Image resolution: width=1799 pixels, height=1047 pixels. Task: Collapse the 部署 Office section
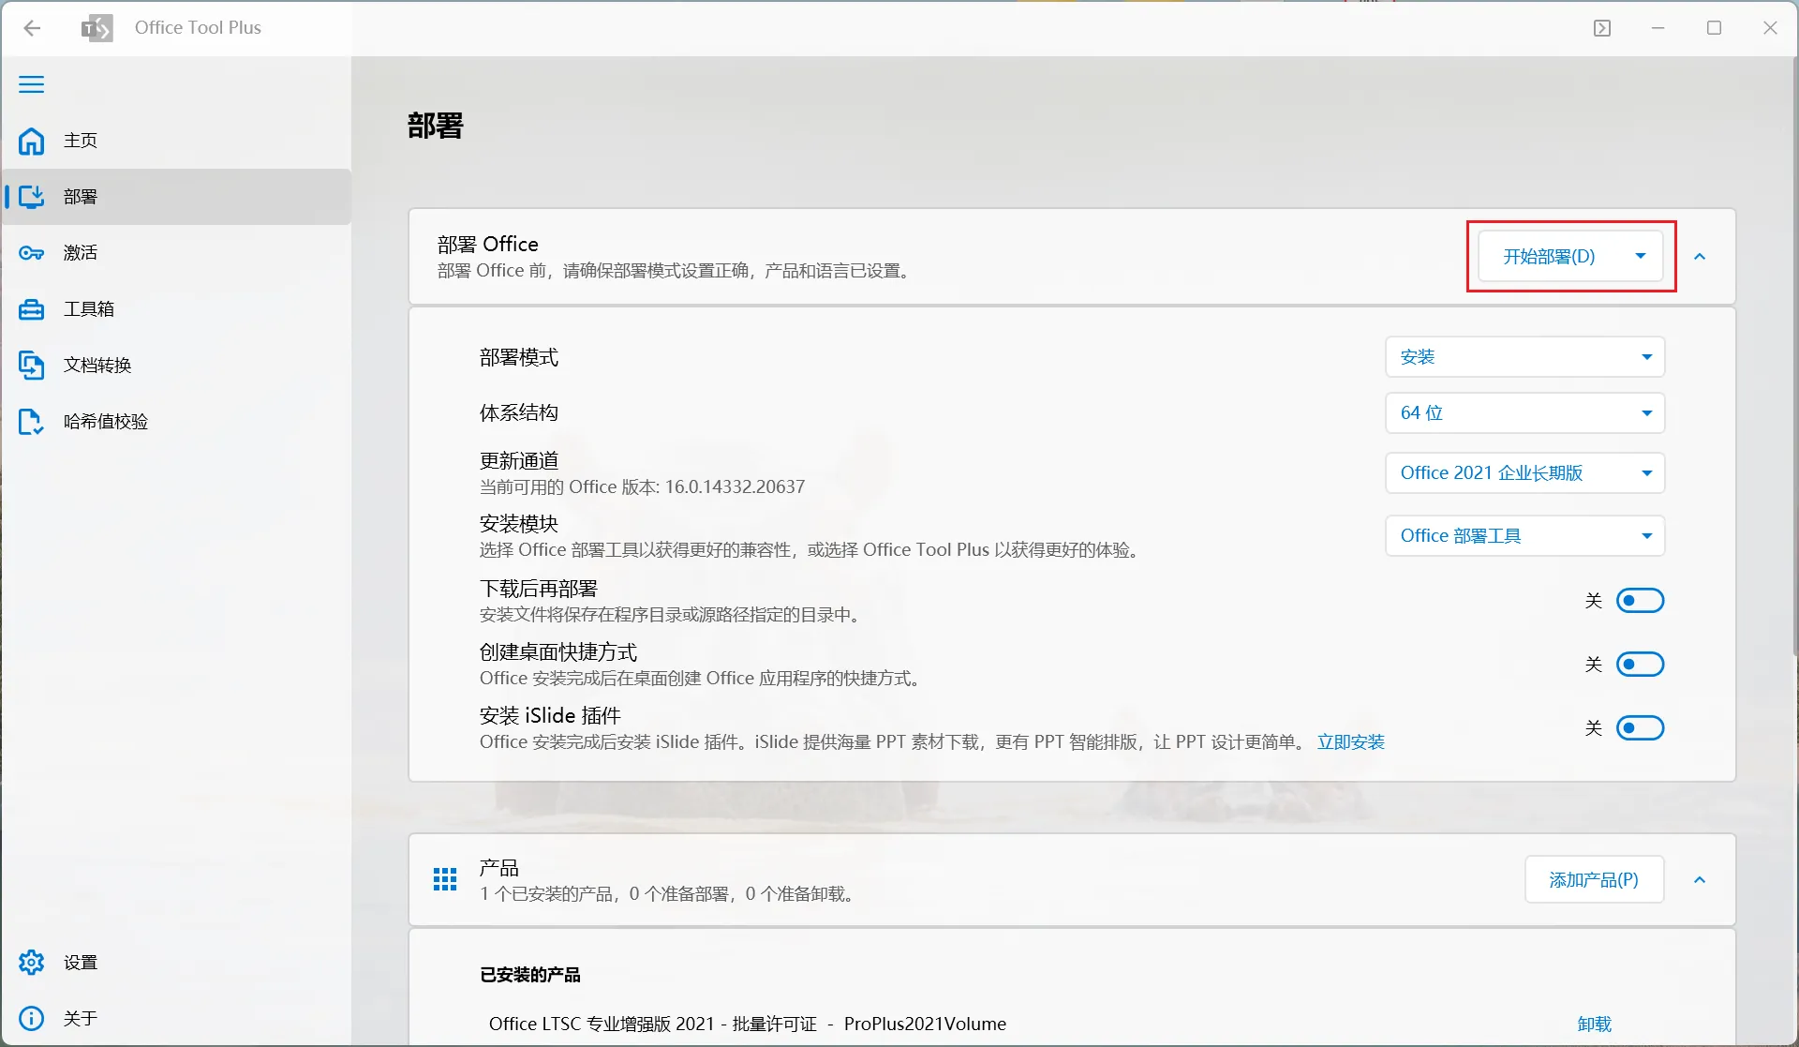[1701, 256]
